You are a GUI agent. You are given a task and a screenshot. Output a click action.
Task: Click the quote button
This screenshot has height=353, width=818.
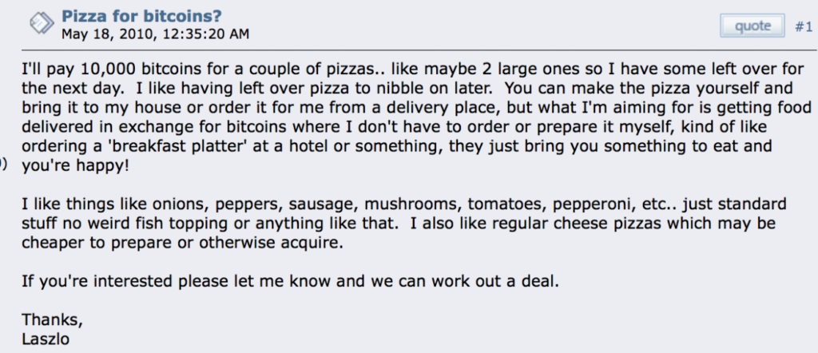point(752,26)
